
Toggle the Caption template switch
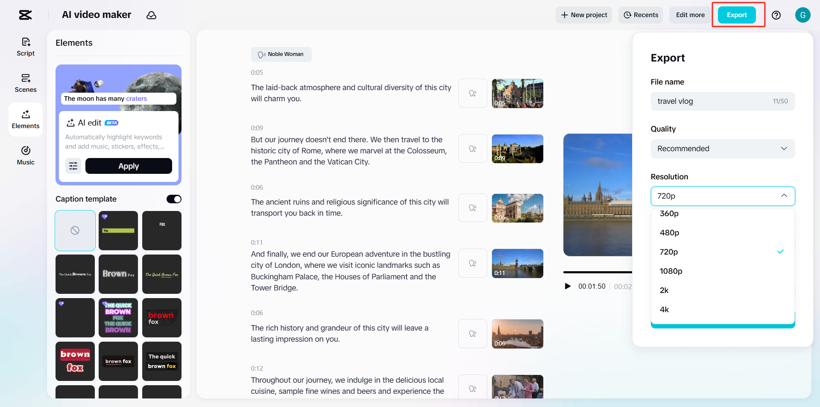[174, 199]
